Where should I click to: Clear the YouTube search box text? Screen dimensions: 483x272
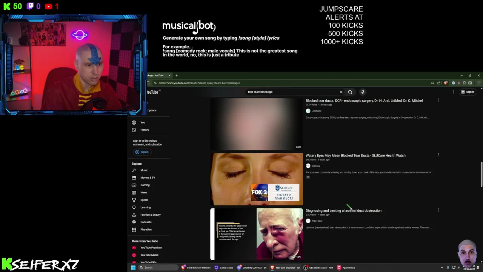[x=341, y=92]
